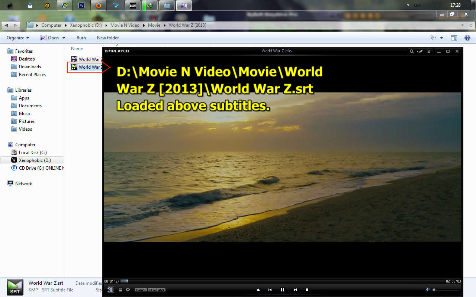
Task: Click the eject/open file button in KMPlayer
Action: pyautogui.click(x=258, y=290)
